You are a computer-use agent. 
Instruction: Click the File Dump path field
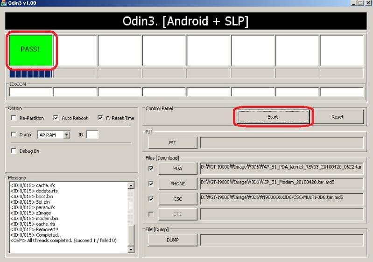coord(282,240)
